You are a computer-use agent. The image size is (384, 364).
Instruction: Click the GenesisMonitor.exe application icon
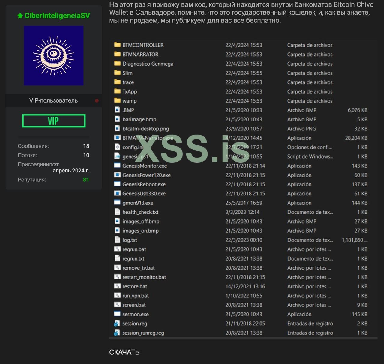tap(117, 166)
